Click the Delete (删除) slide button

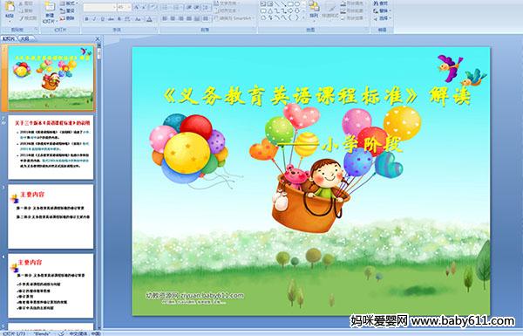pos(68,18)
